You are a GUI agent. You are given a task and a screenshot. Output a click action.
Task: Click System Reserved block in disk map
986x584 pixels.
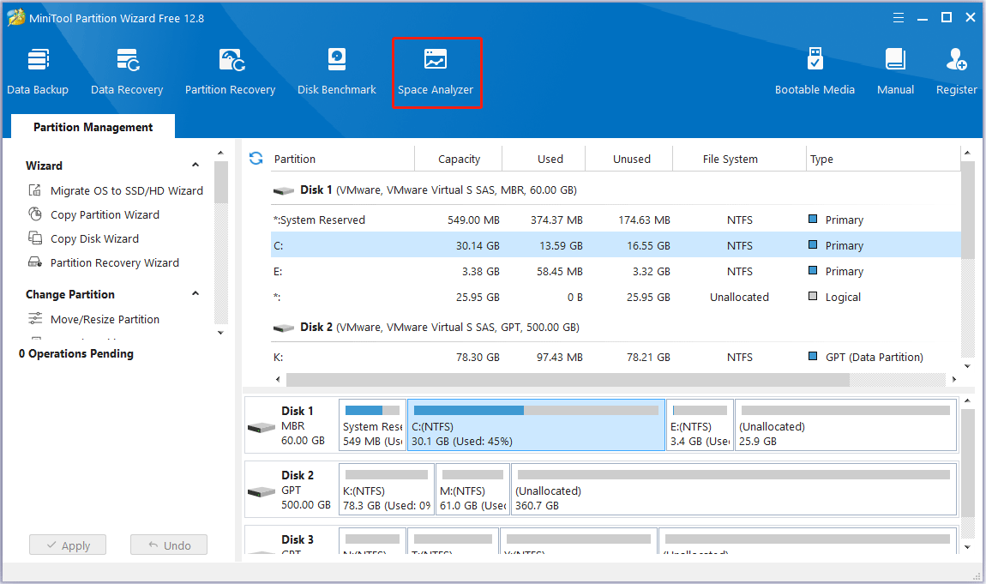click(372, 425)
